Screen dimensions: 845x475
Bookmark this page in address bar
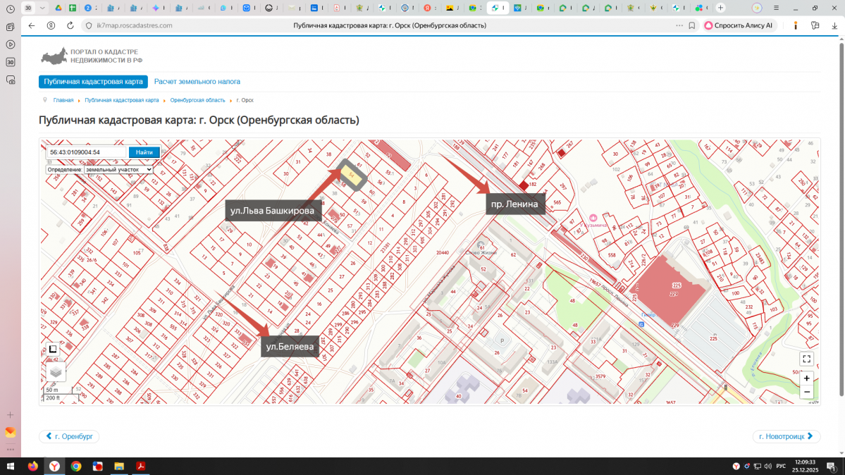pos(691,25)
